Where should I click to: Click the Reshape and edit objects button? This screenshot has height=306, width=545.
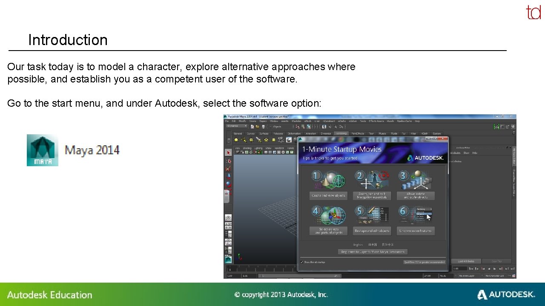click(372, 231)
